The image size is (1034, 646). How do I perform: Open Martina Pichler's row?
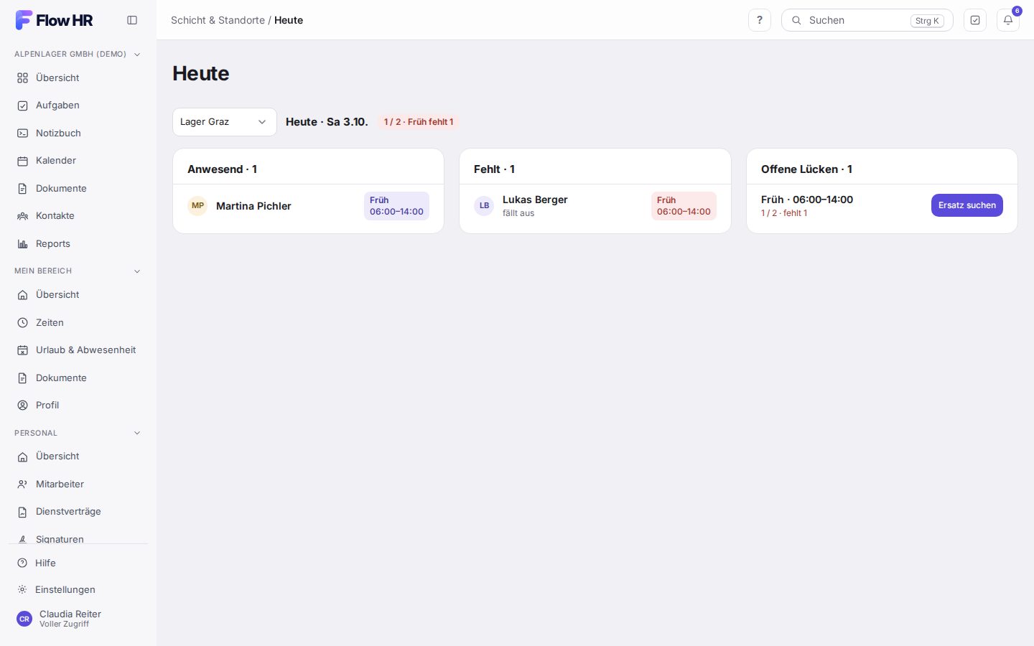pos(309,206)
